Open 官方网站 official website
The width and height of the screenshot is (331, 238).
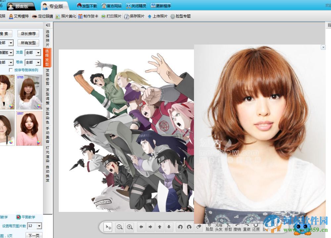112,6
